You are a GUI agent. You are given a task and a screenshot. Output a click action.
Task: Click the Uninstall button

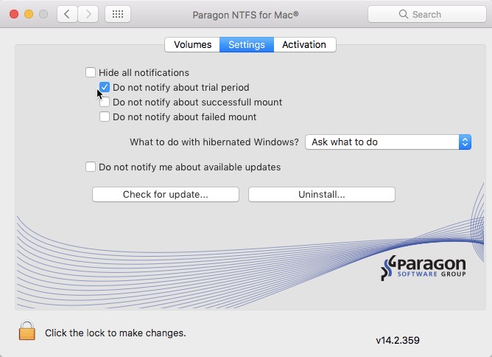pyautogui.click(x=321, y=194)
